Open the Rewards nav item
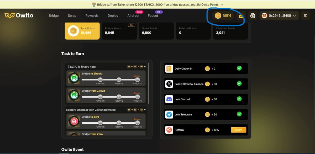The image size is (315, 154). pyautogui.click(x=92, y=16)
